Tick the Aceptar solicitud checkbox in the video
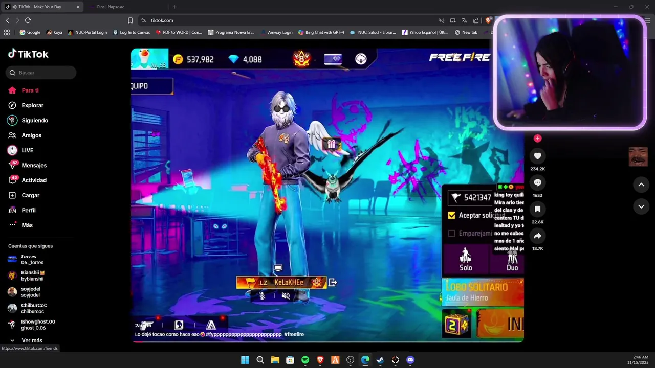Screen dimensions: 655x368 [x=451, y=215]
